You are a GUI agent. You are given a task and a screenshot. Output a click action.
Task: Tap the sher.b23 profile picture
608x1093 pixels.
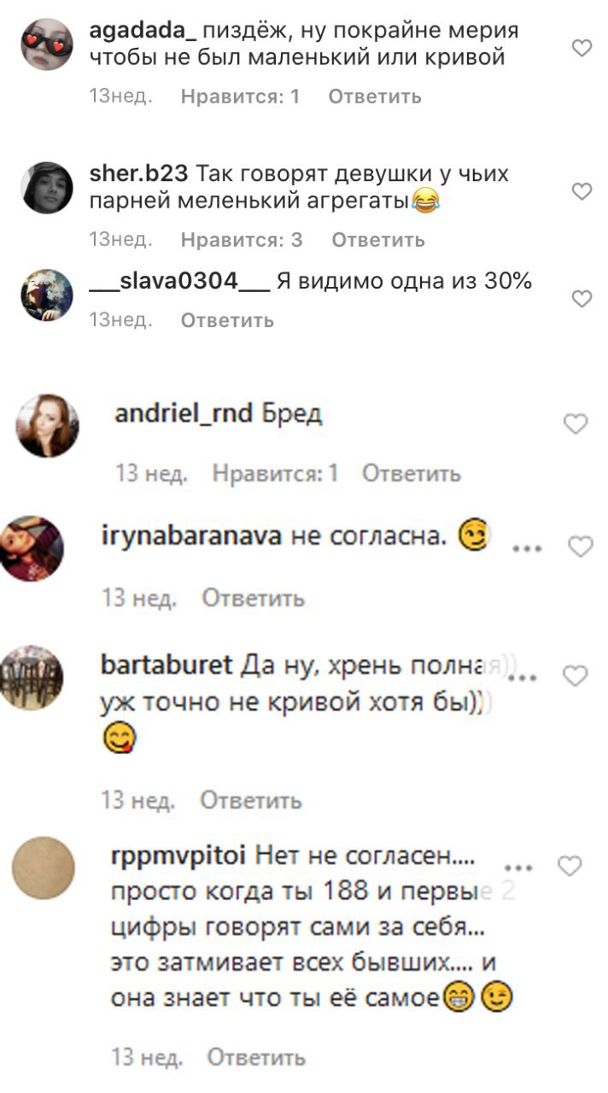pos(47,187)
